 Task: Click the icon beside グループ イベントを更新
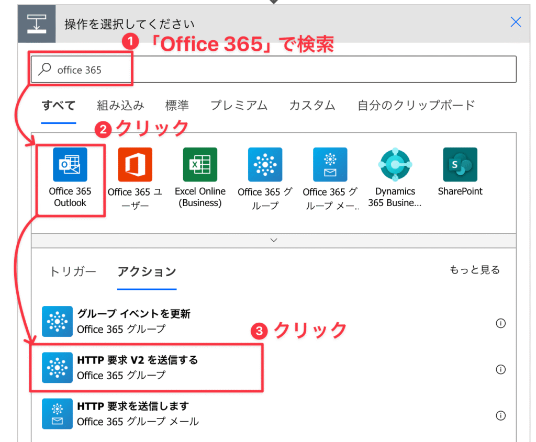57,321
